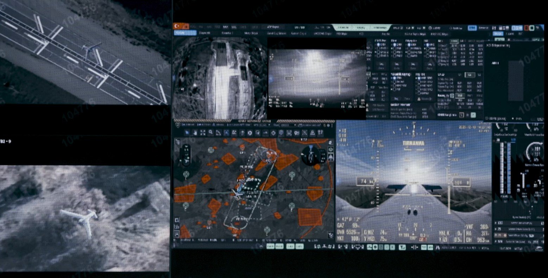The height and width of the screenshot is (278, 548).
Task: Click the fit-to-extent arrows map tool
Action: pyautogui.click(x=203, y=133)
